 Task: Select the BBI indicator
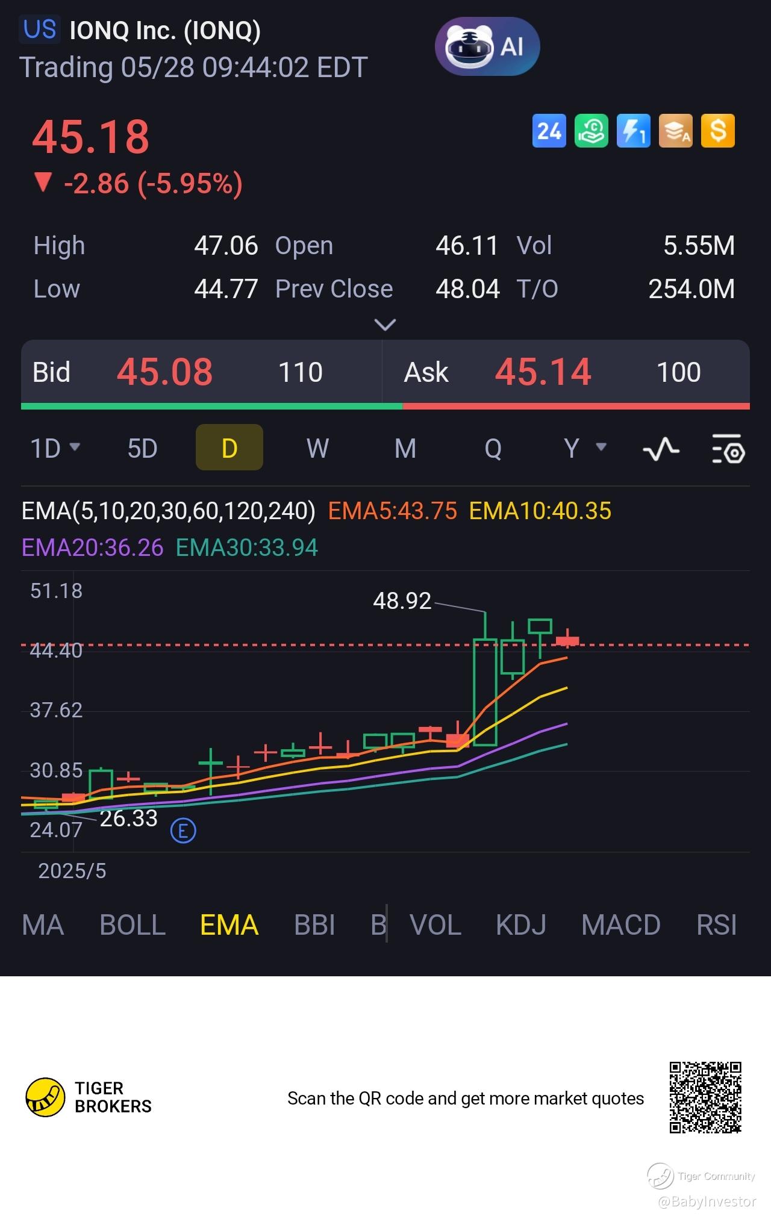pos(314,925)
